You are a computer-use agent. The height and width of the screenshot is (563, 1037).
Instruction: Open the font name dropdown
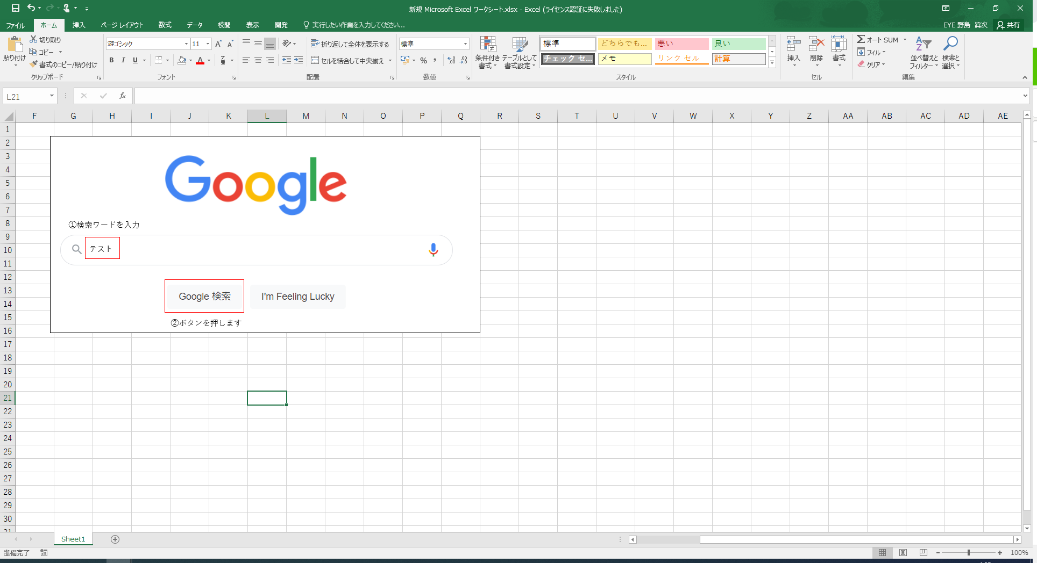186,44
